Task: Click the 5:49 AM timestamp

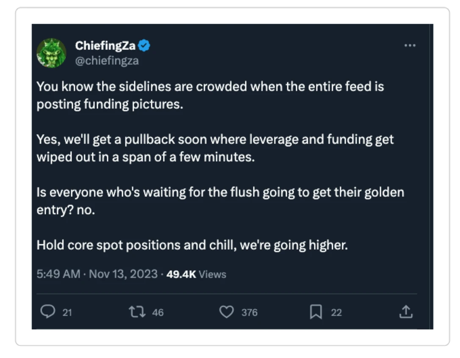Action: tap(58, 274)
